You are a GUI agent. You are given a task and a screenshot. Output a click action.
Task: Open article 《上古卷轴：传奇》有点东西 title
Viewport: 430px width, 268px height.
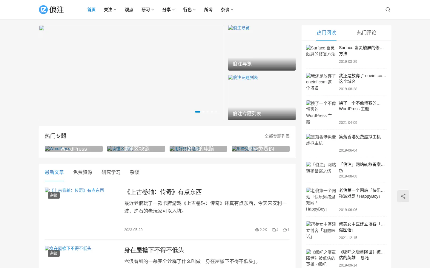point(163,192)
